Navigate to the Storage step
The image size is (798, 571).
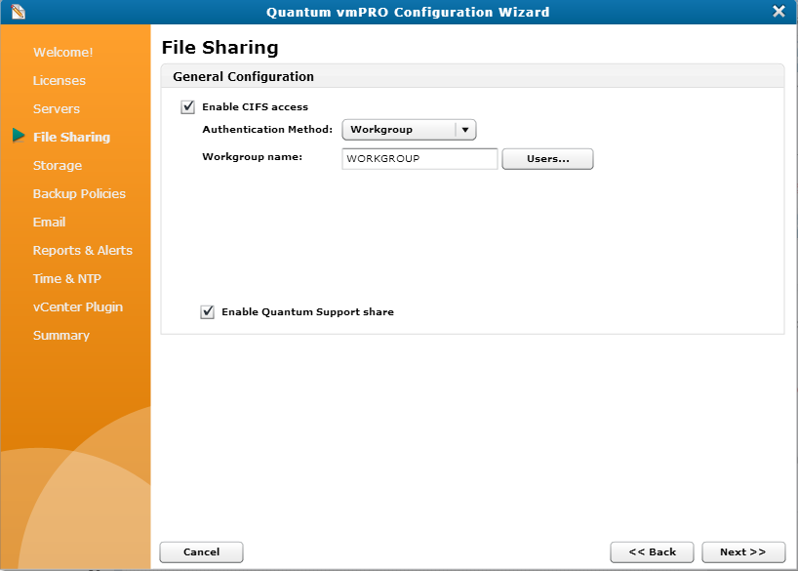(57, 165)
